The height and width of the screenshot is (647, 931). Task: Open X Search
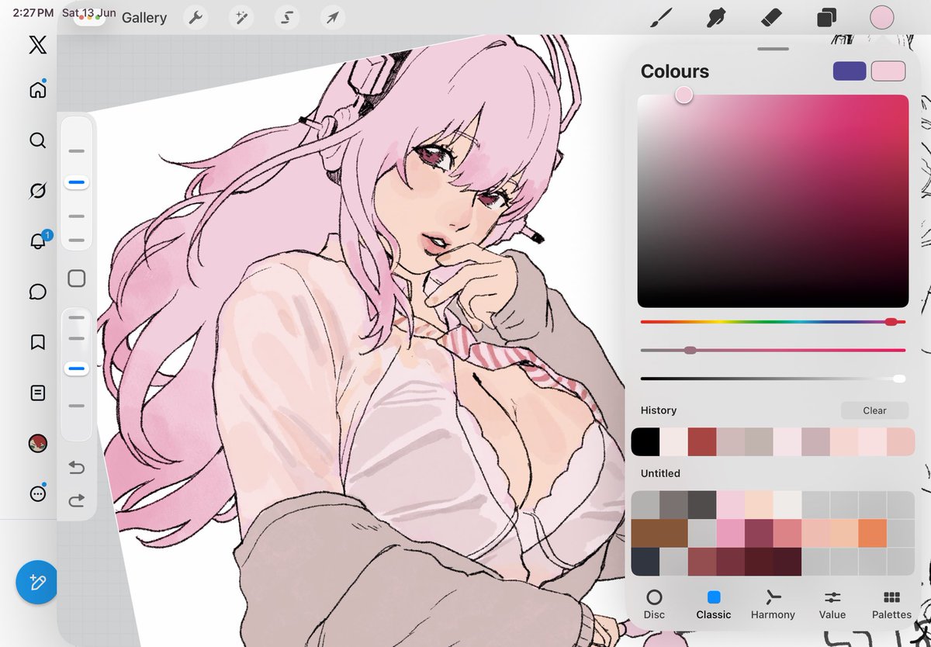(x=37, y=140)
